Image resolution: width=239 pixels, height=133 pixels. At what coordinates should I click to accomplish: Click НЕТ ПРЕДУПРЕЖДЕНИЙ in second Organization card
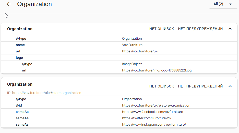(200, 86)
